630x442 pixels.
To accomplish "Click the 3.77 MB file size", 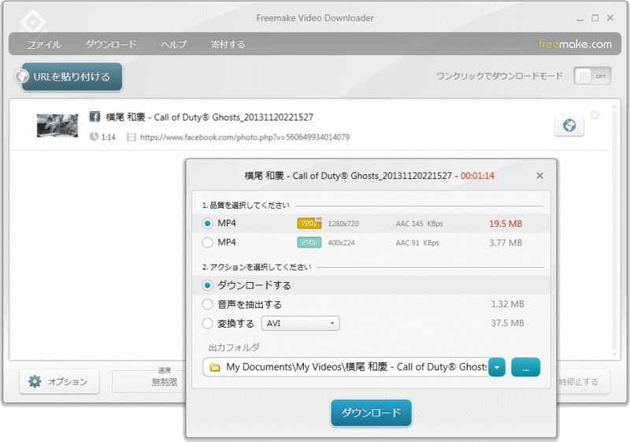I will pyautogui.click(x=506, y=243).
